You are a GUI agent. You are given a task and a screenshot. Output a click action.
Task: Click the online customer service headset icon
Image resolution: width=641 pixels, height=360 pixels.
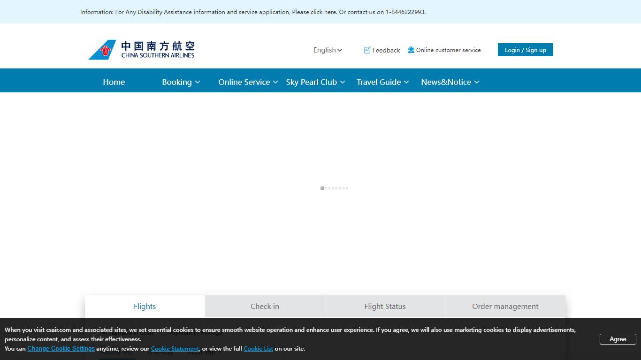point(411,50)
